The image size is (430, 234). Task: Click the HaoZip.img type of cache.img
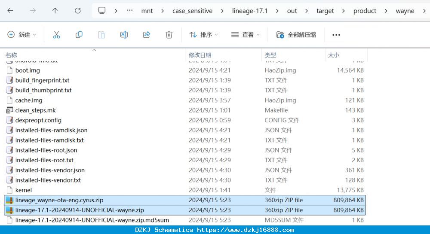[280, 100]
